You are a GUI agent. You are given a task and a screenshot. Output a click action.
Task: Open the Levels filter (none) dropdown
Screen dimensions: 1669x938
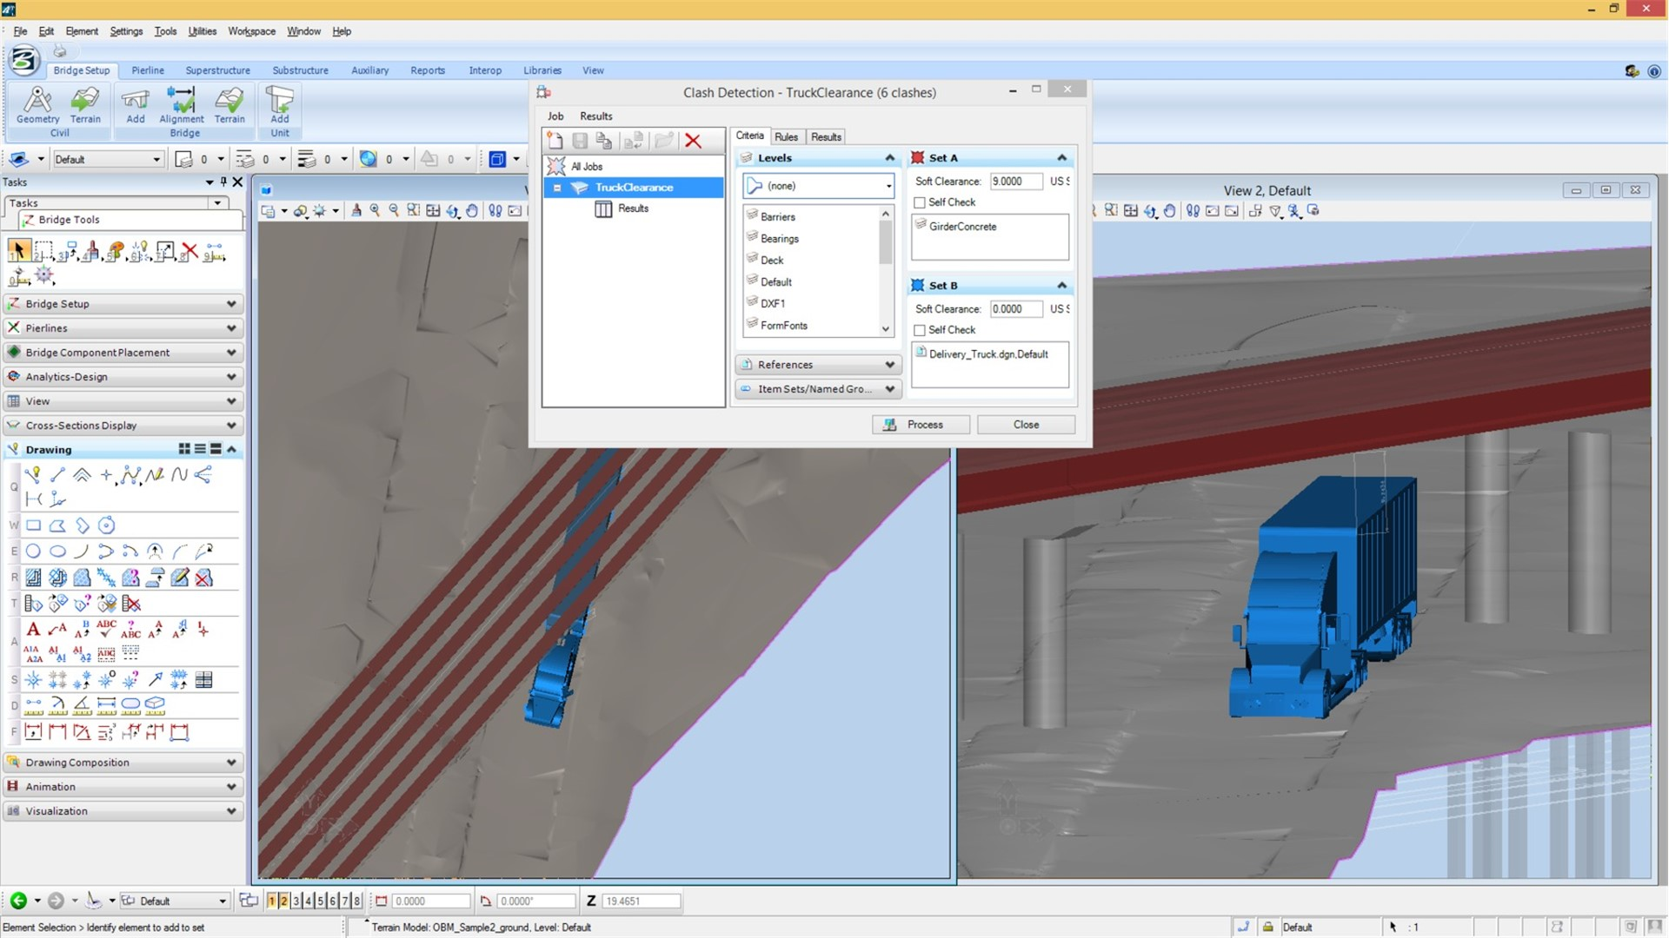tap(887, 185)
